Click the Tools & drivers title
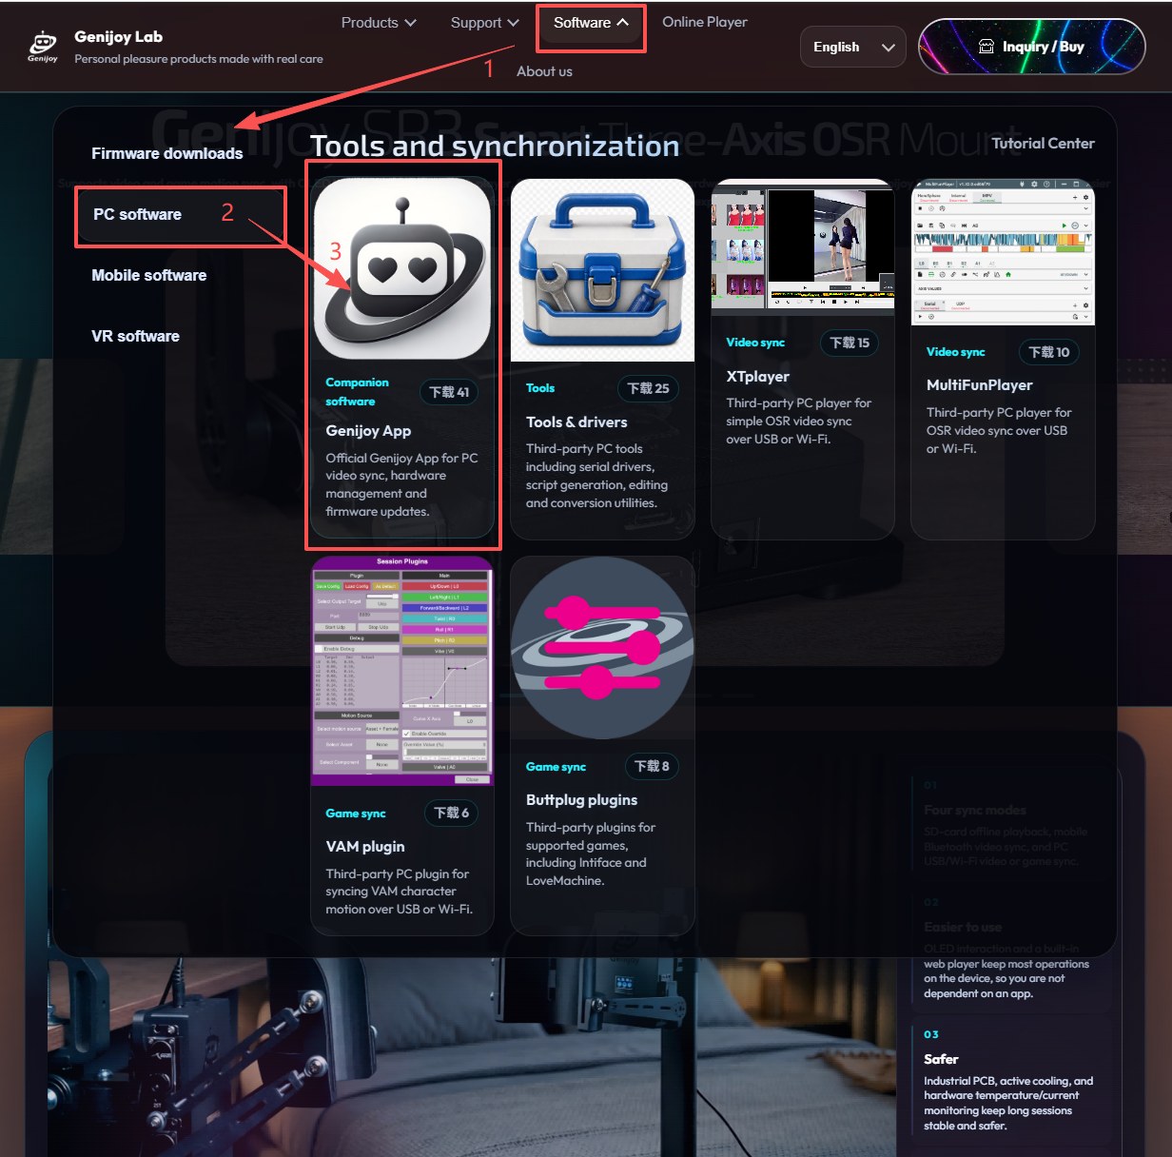The image size is (1172, 1157). (x=576, y=422)
